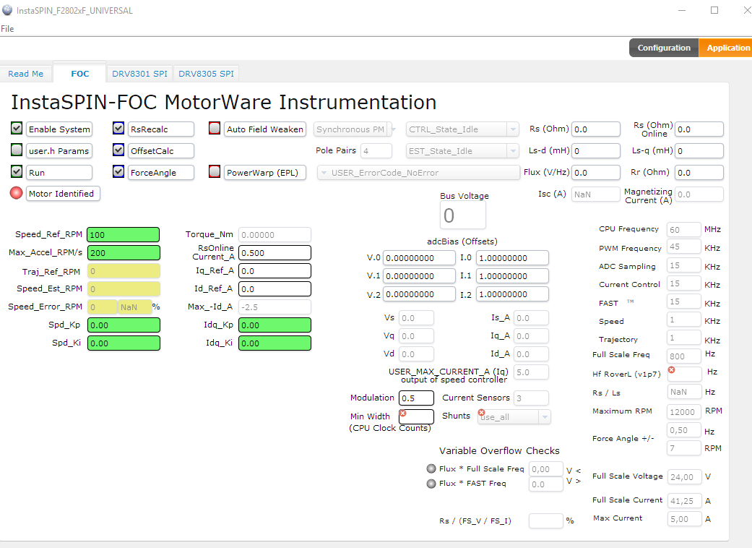Click the Flux * Full Scale Freq indicator LED
Viewport: 752px width, 548px height.
431,468
